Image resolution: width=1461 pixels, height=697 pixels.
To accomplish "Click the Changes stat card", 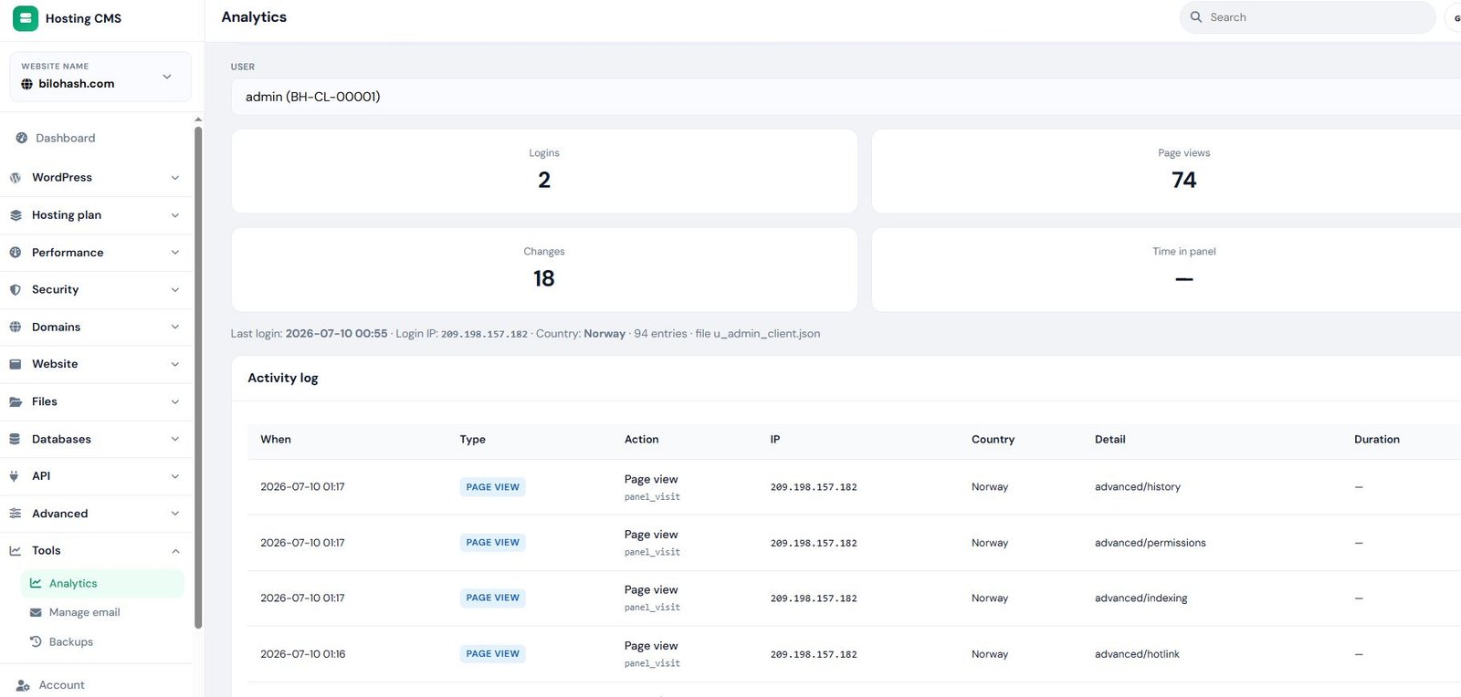I will 544,270.
